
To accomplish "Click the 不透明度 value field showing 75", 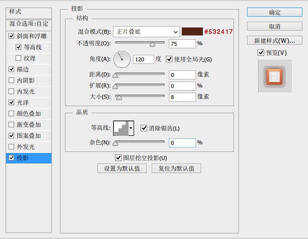I will [182, 44].
